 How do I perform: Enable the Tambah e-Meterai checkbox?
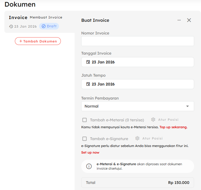pyautogui.click(x=85, y=120)
